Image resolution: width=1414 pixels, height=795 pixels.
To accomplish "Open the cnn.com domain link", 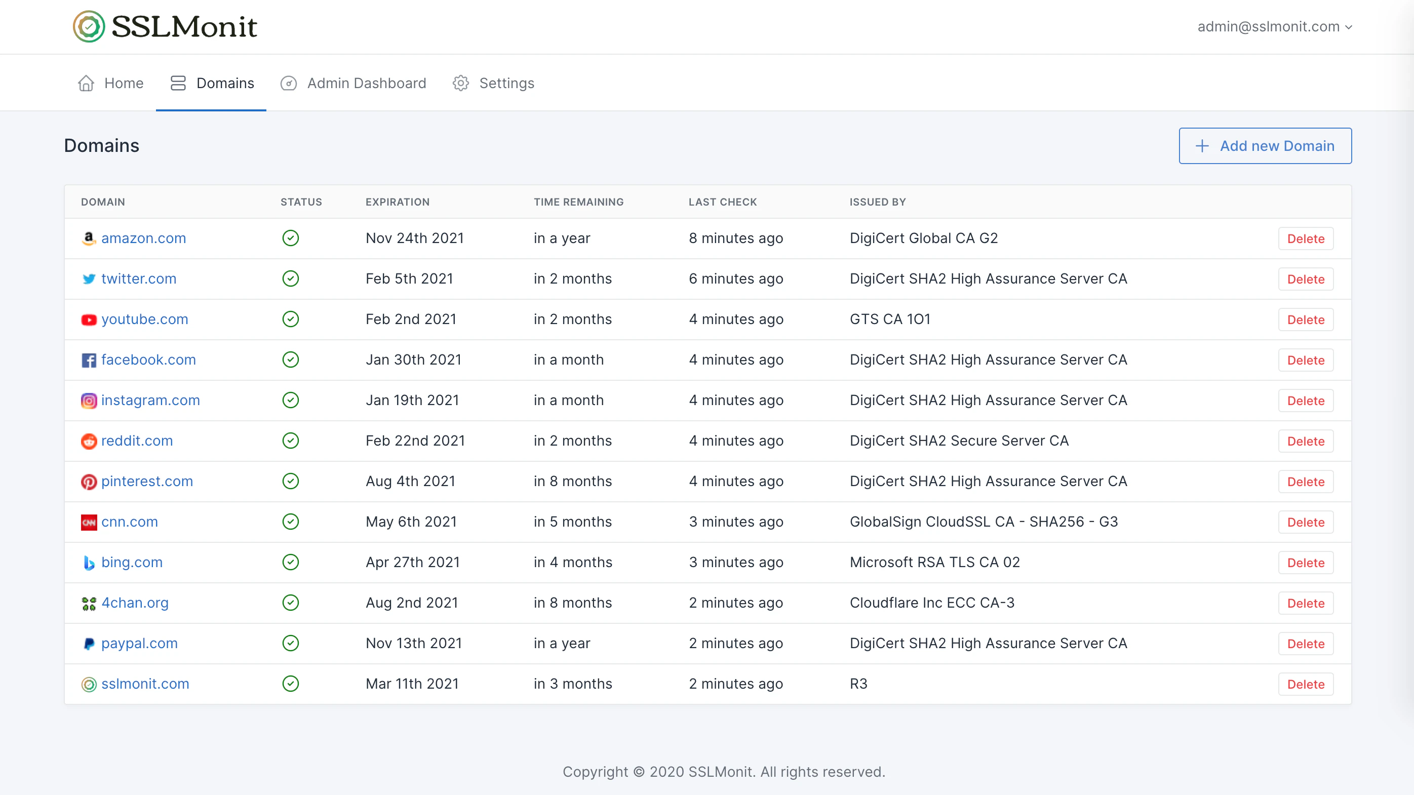I will (130, 522).
